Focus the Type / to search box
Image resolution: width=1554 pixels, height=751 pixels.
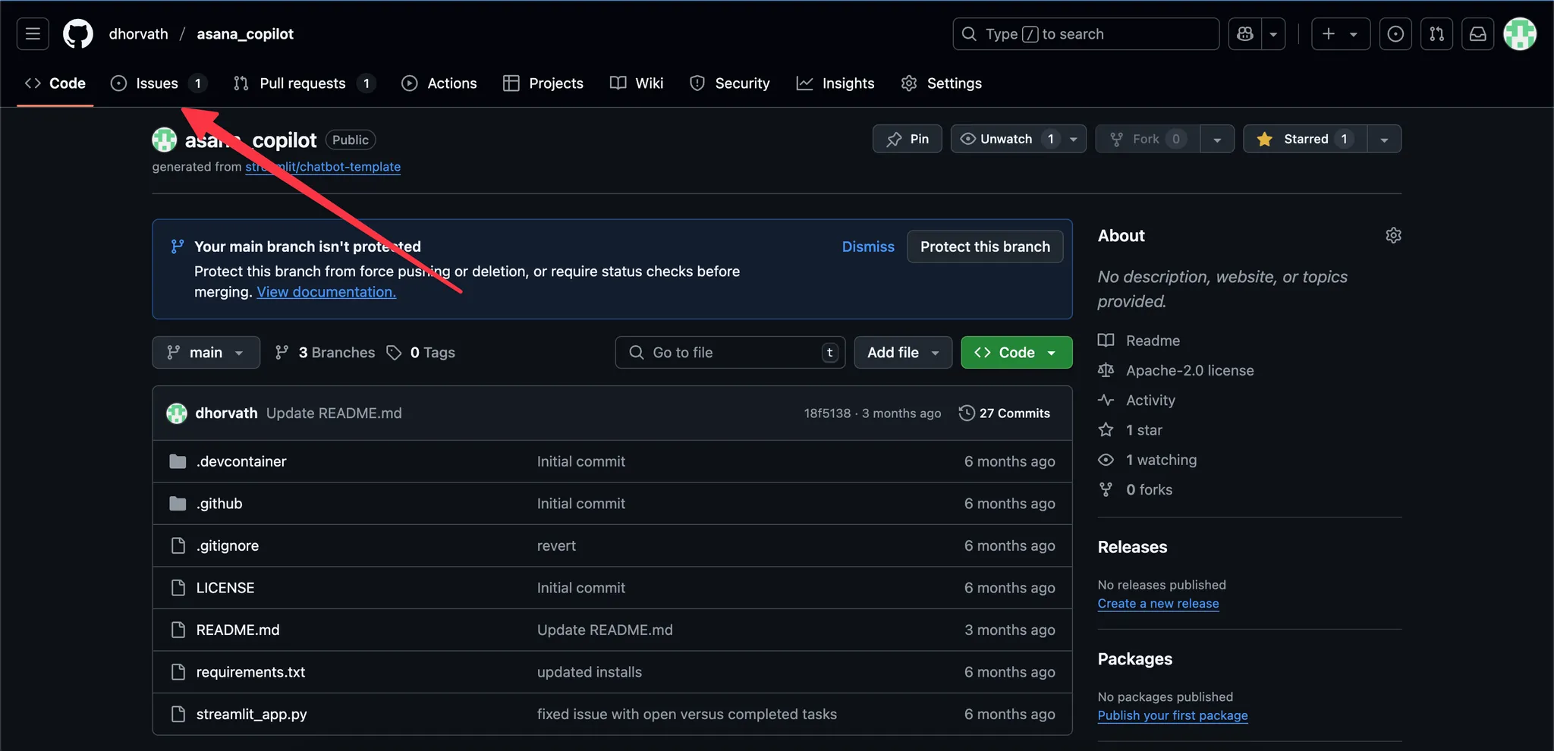coord(1086,34)
